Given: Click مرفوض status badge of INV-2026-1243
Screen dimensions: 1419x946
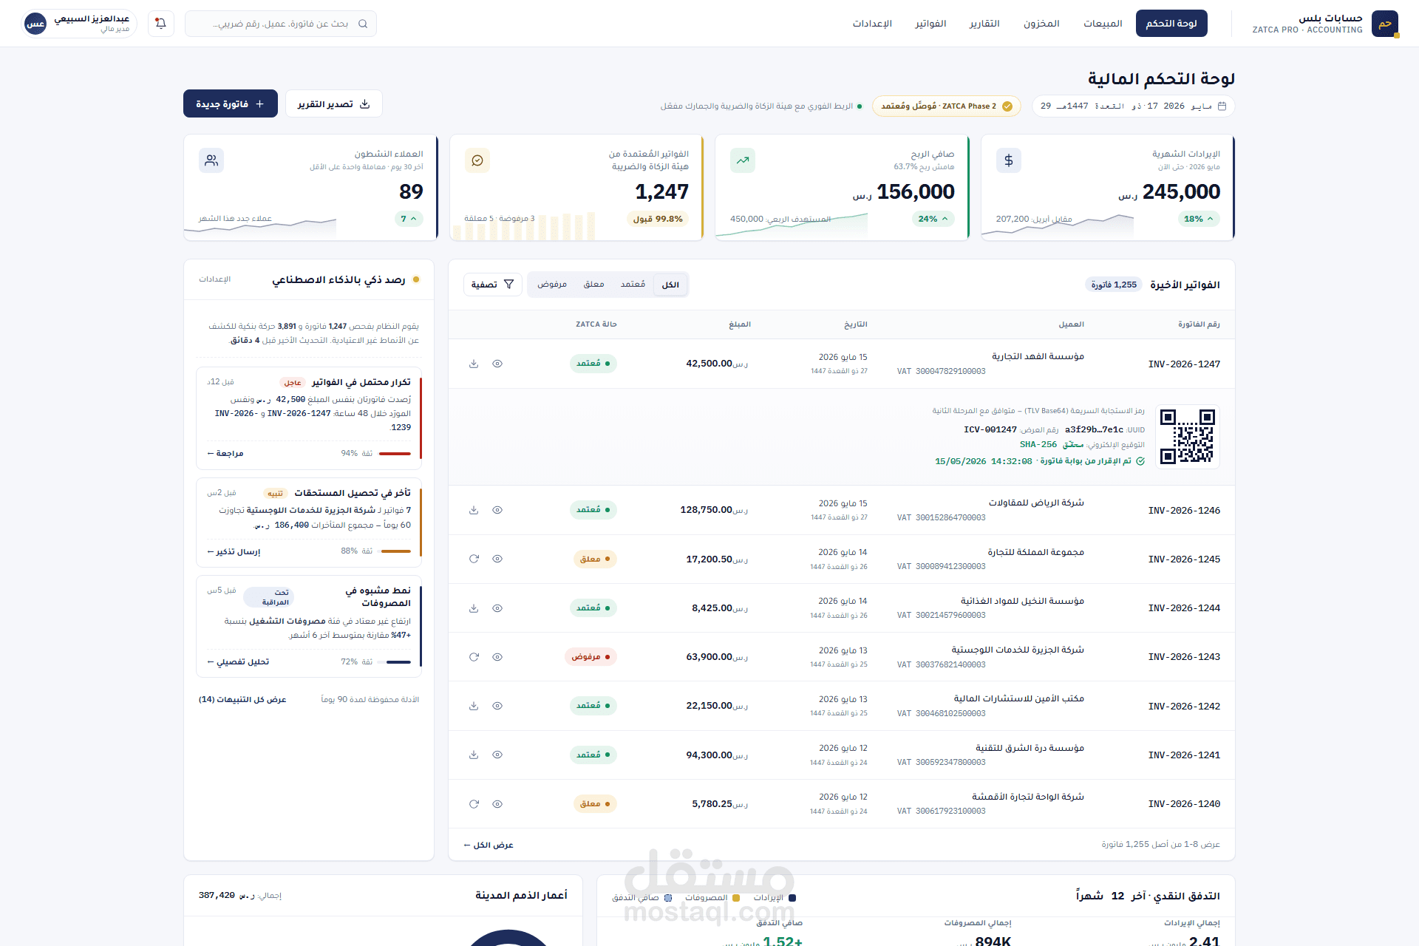Looking at the screenshot, I should coord(591,657).
